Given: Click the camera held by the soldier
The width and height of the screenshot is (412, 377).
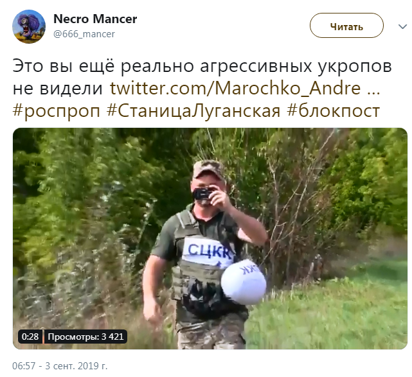Looking at the screenshot, I should coord(202,194).
